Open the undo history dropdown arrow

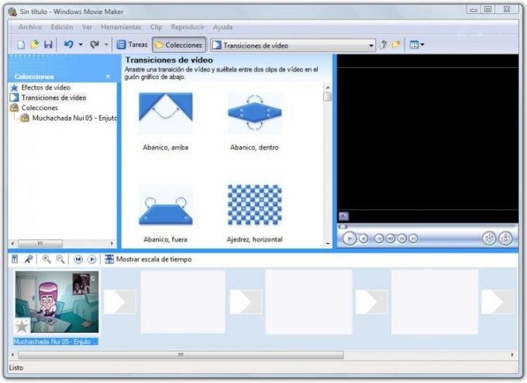(x=81, y=45)
